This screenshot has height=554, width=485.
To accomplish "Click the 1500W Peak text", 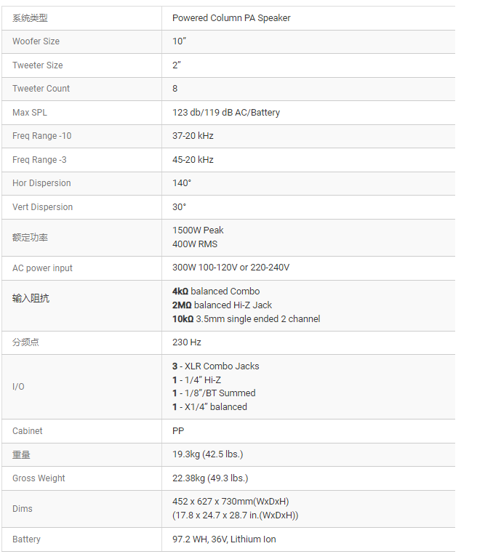I will [x=198, y=230].
